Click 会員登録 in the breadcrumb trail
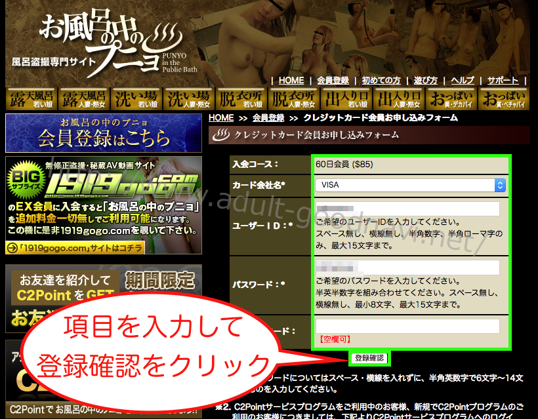This screenshot has width=538, height=419. 268,118
